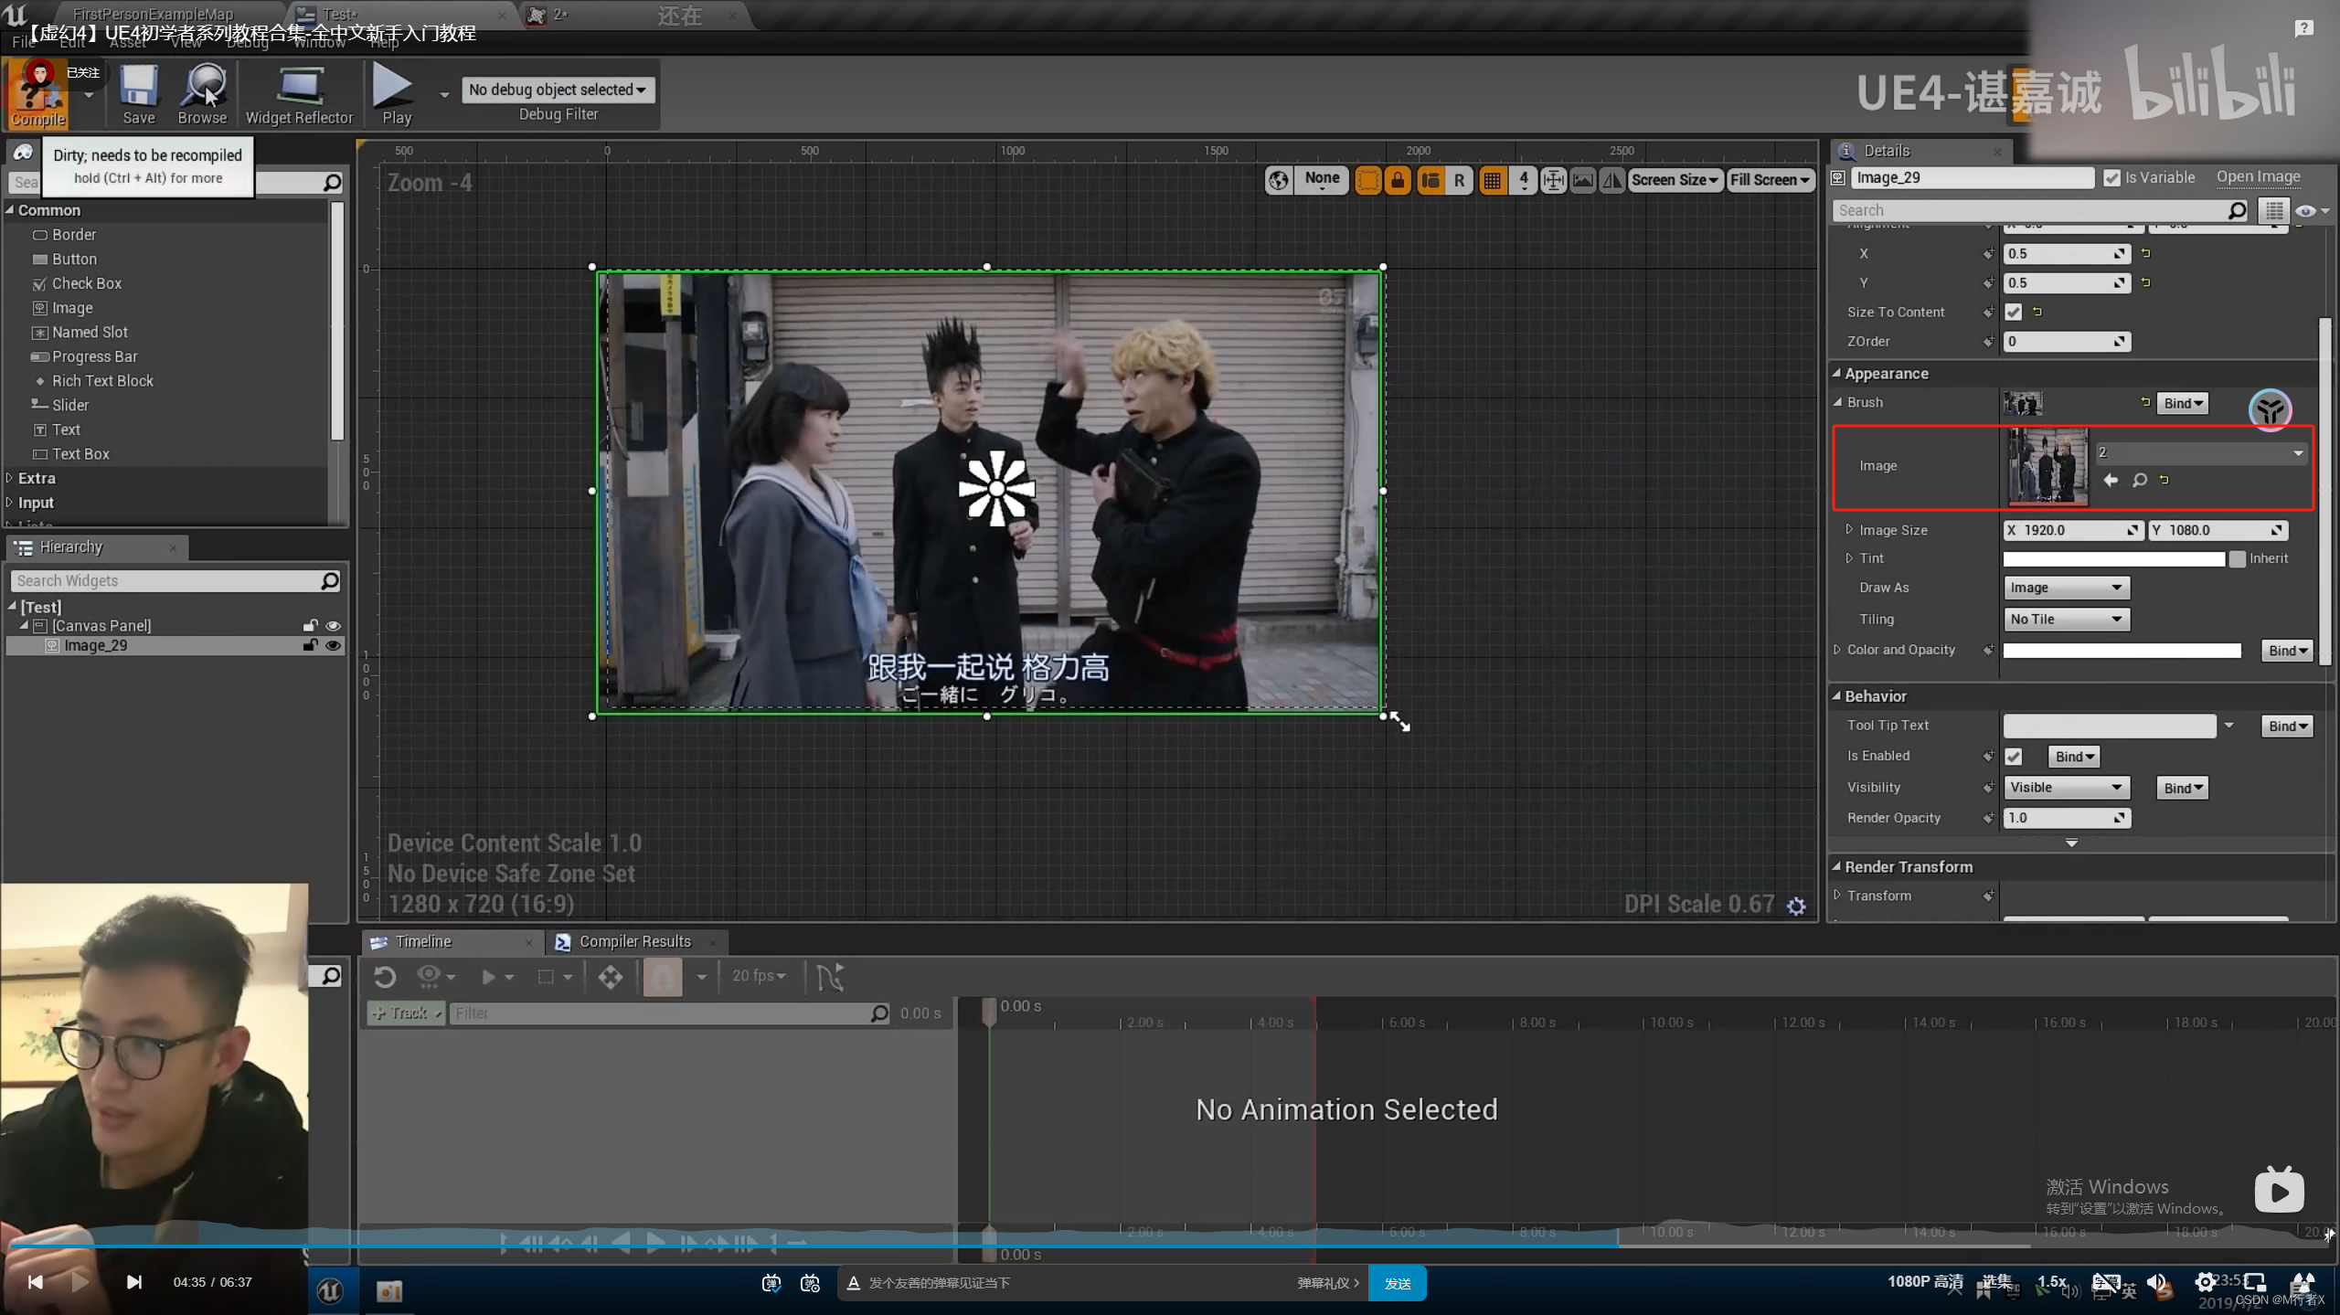Switch to the FirstPersonExampleMap tab
Screen dimensions: 2340x1315
point(153,15)
